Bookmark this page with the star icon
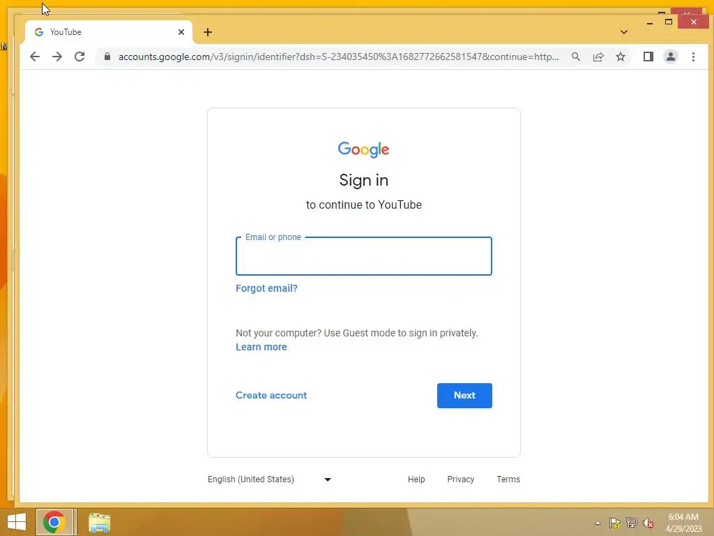 (620, 57)
